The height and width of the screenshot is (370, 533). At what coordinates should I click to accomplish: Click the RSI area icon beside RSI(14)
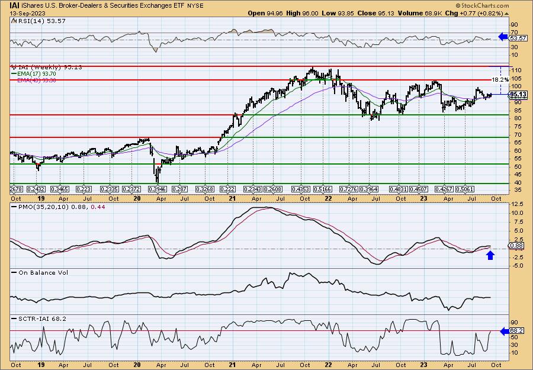pyautogui.click(x=14, y=21)
